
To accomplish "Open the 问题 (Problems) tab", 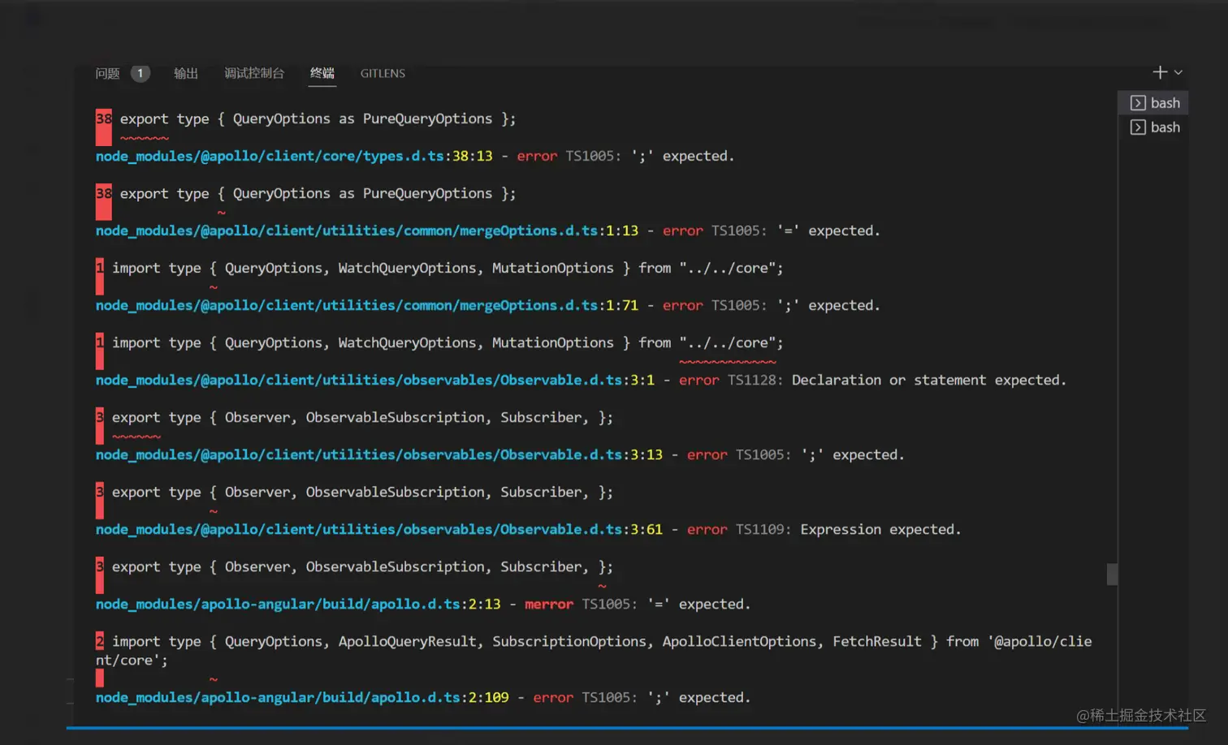I will (x=107, y=73).
